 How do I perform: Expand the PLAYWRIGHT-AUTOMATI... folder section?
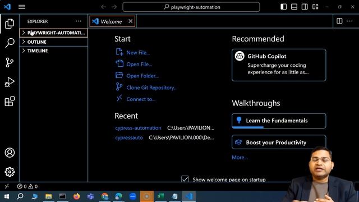point(54,33)
